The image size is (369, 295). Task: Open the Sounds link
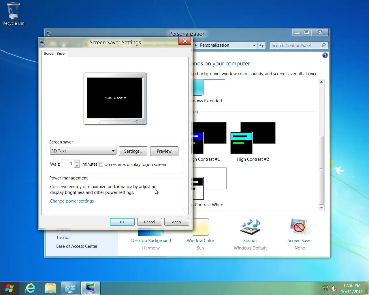(250, 241)
